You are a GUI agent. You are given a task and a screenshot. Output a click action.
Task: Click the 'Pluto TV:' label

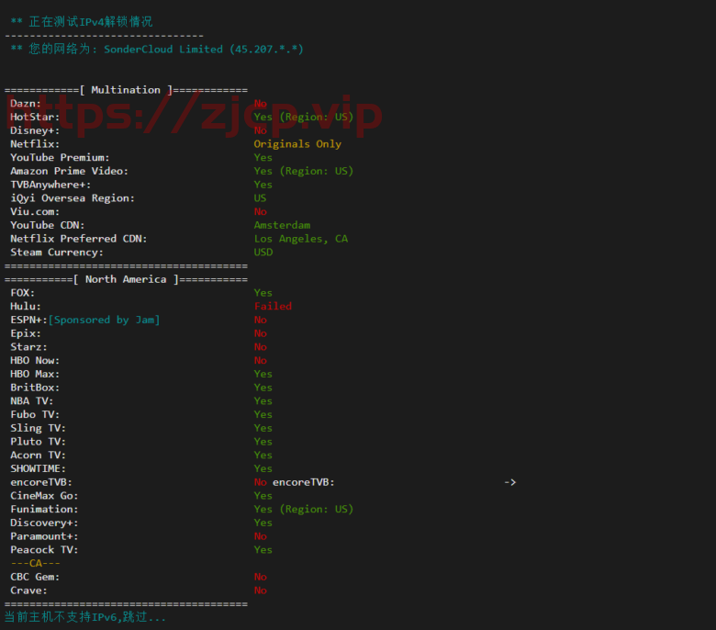point(39,442)
